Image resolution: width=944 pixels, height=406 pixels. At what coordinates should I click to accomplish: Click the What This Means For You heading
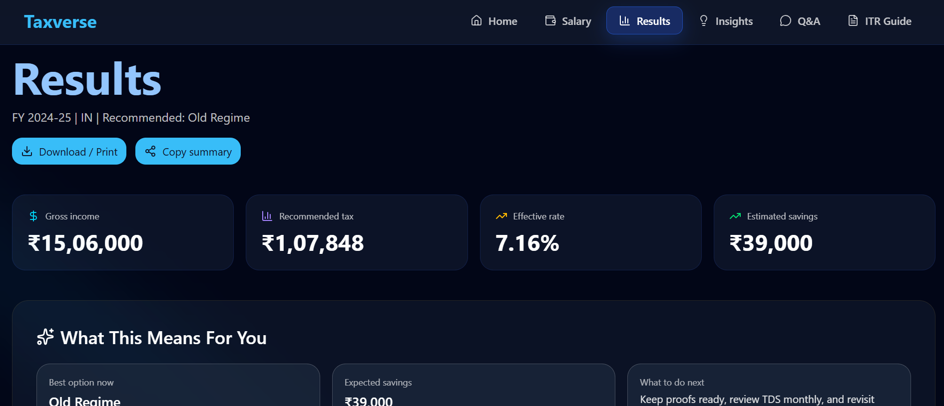click(x=163, y=338)
